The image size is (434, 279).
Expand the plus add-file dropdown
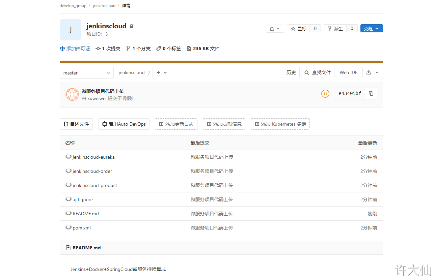coord(162,72)
